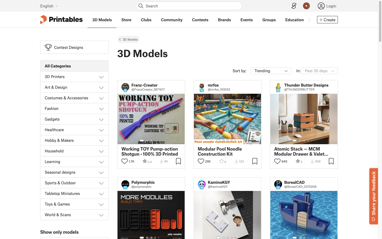Image resolution: width=382 pixels, height=239 pixels.
Task: Bookmark the Atomic Stack MCM Modular Drawer
Action: tap(331, 161)
